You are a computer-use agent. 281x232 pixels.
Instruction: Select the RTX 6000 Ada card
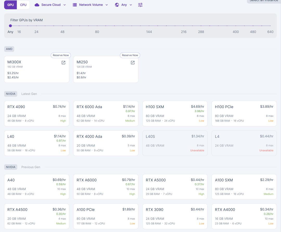[106, 114]
